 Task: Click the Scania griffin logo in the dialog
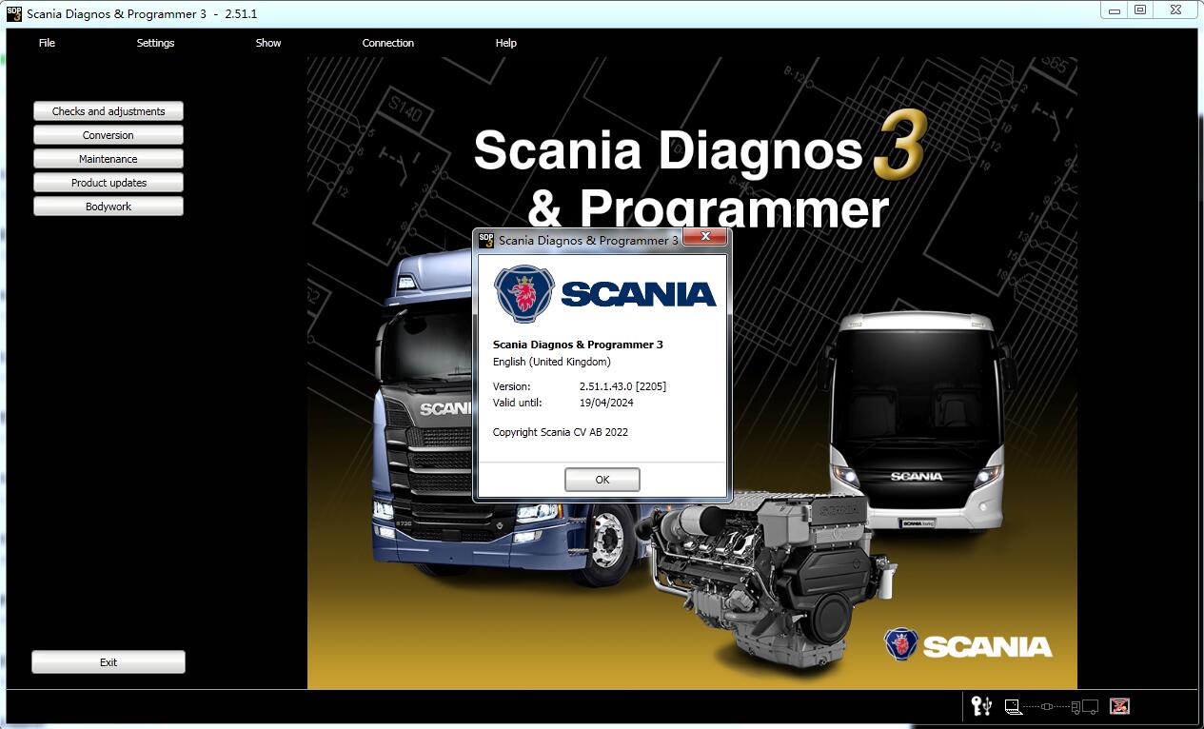(524, 294)
